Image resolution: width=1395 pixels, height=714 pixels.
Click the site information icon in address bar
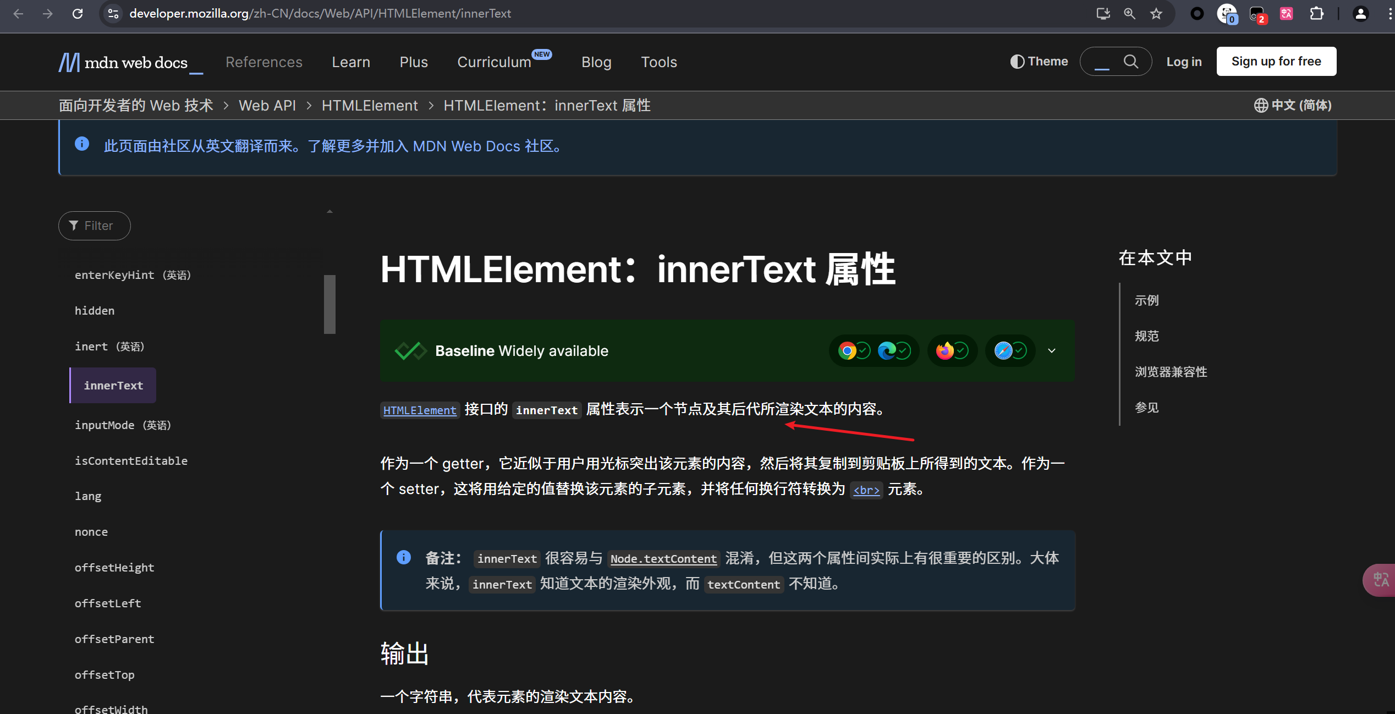coord(114,14)
